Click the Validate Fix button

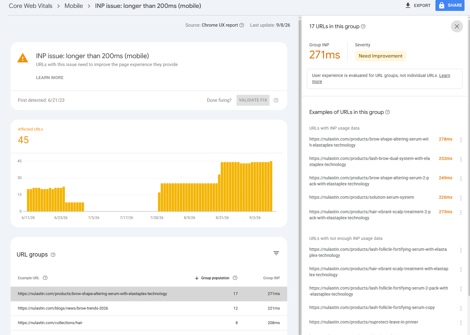point(253,100)
